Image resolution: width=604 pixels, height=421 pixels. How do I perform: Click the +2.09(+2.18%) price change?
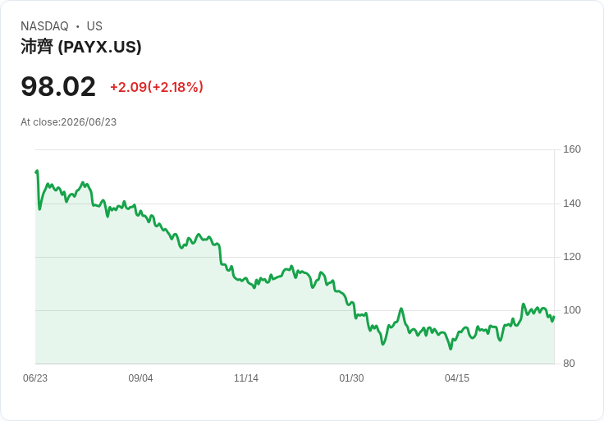click(157, 87)
